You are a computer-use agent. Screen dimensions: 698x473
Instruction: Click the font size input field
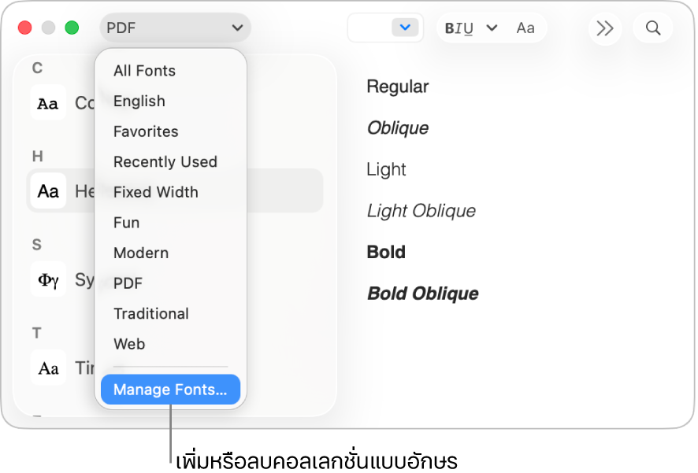(370, 28)
